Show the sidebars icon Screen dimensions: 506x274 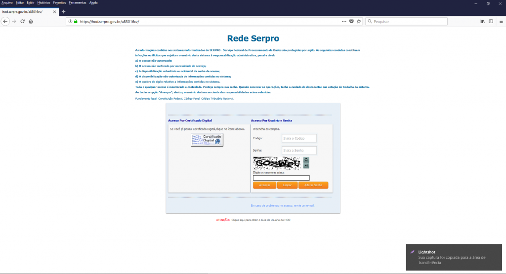tap(491, 22)
